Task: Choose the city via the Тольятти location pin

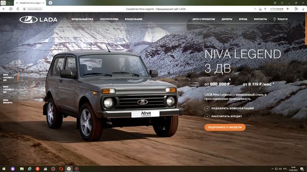Action: [280, 19]
